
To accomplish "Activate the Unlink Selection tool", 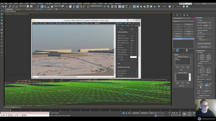I will (x=13, y=6).
